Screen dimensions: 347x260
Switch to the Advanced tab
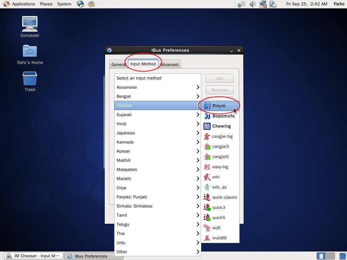point(169,65)
